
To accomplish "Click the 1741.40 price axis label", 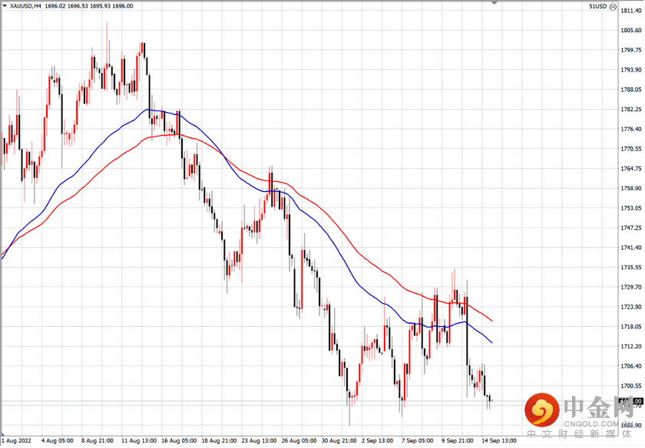I will coord(630,248).
